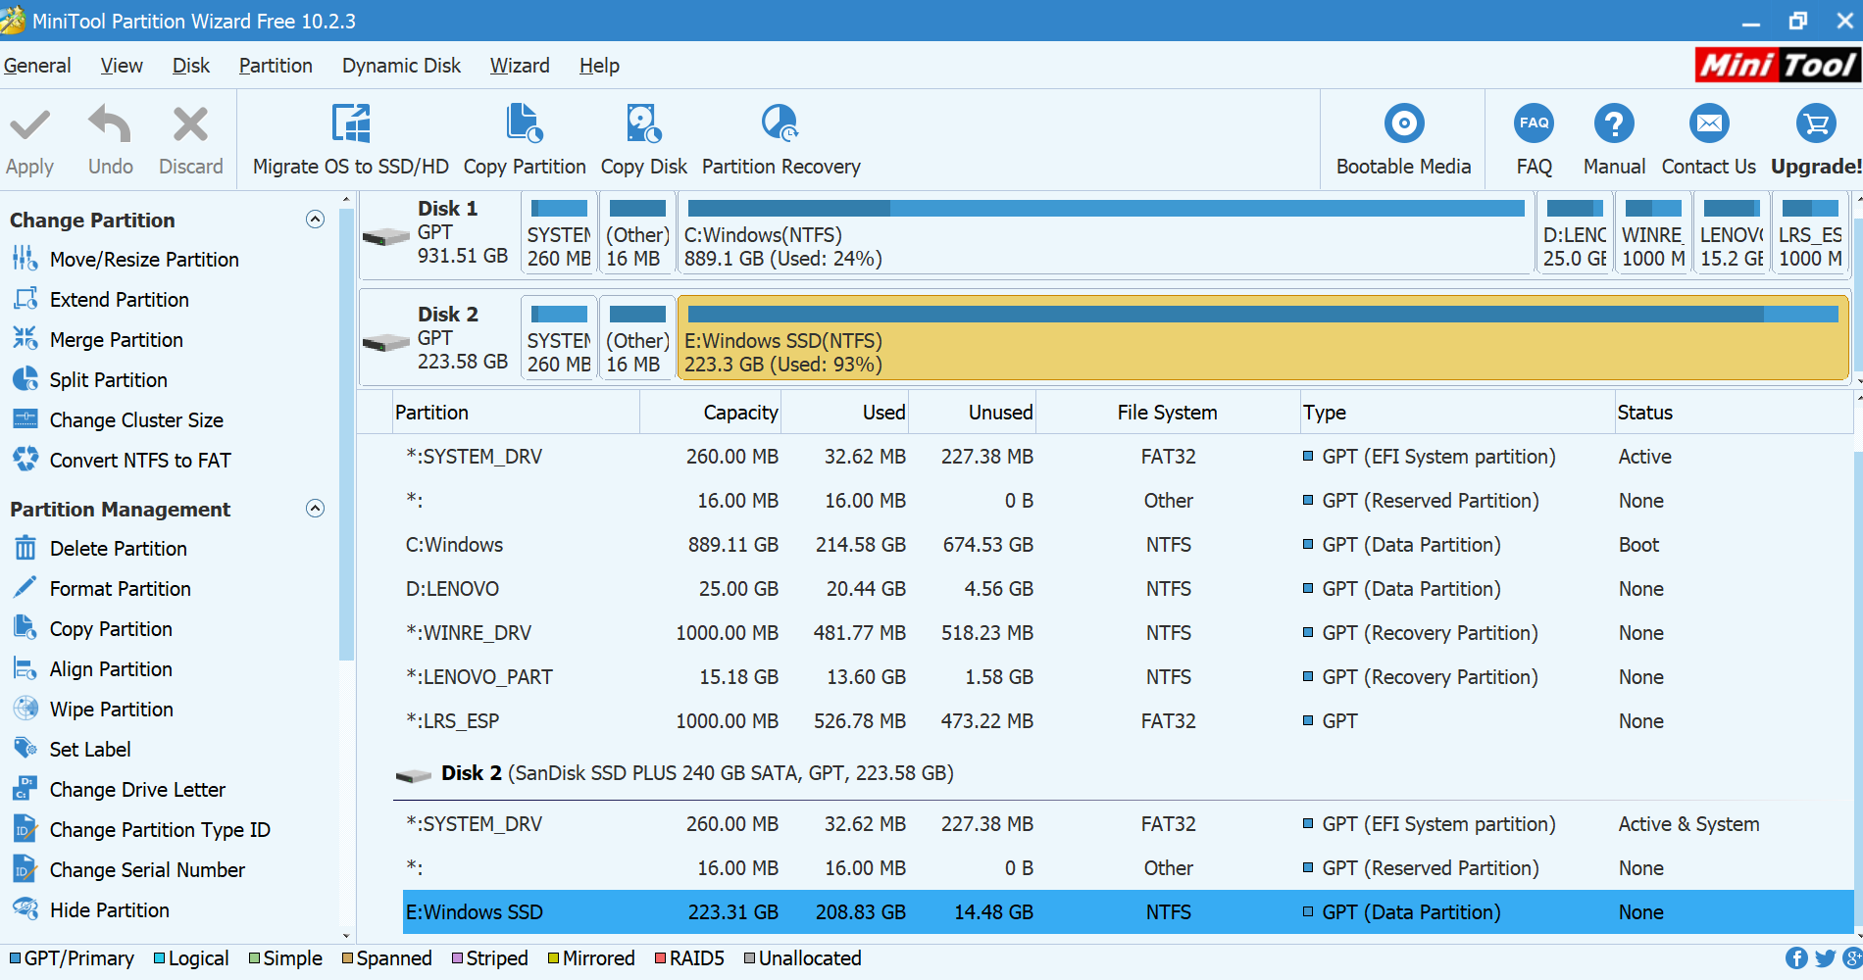Open the FAQ icon
The image size is (1863, 980).
pyautogui.click(x=1535, y=123)
